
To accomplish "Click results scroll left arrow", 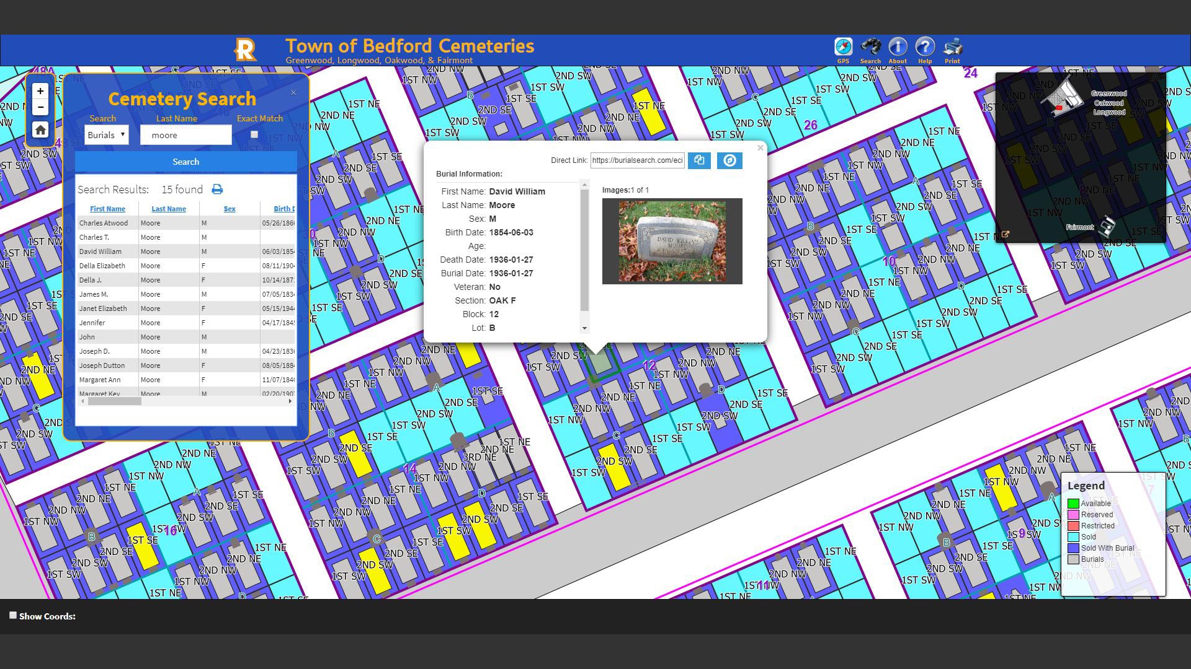I will (x=83, y=401).
